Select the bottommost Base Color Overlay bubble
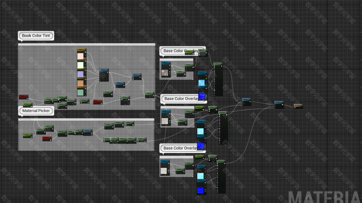The image size is (362, 203). tap(182, 148)
